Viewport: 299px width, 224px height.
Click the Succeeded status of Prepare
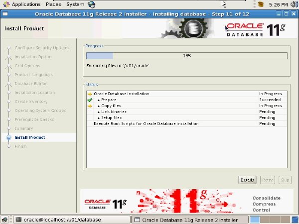pos(270,100)
